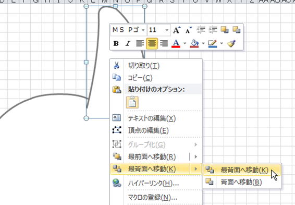Toggle Bold formatting in mini toolbar
The width and height of the screenshot is (295, 205).
(116, 43)
